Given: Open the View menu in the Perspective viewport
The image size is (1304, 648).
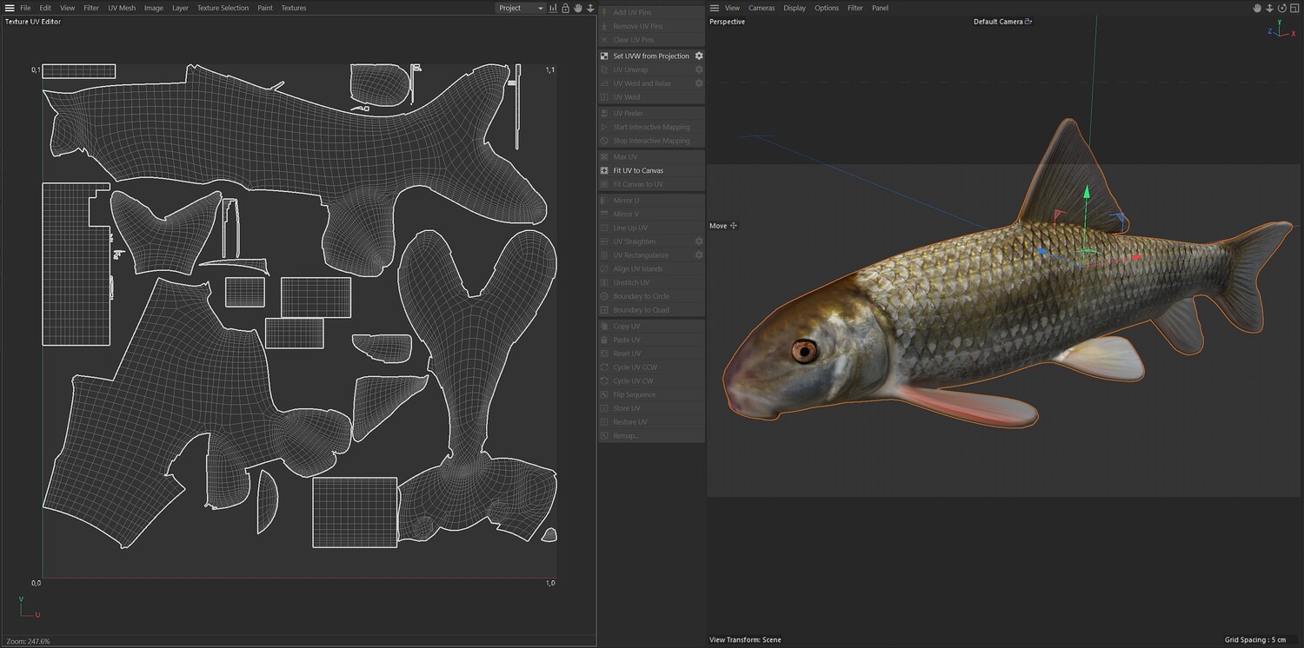Looking at the screenshot, I should point(732,8).
